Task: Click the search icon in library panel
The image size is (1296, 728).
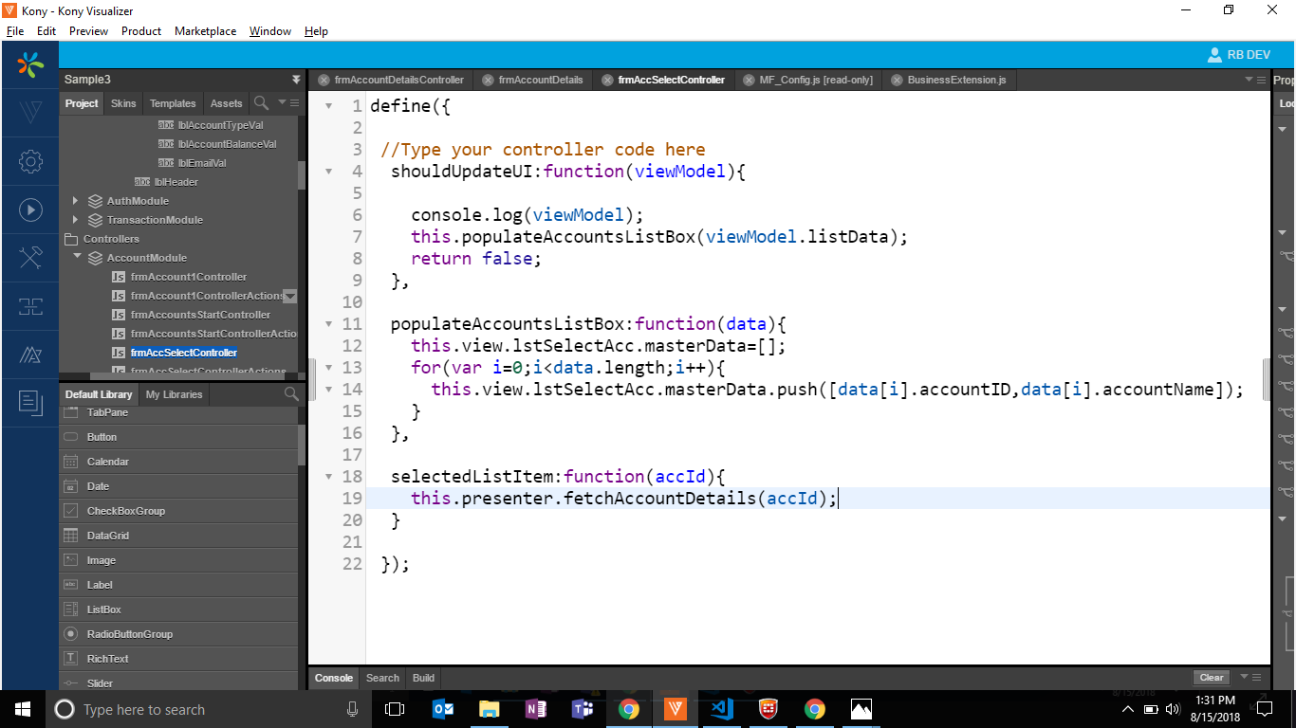Action: click(291, 394)
